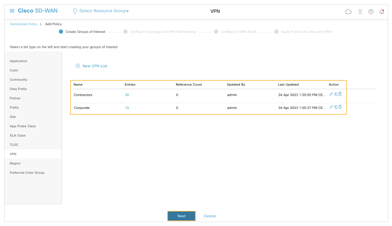
Task: Select the TLOC list type
Action: pyautogui.click(x=14, y=145)
